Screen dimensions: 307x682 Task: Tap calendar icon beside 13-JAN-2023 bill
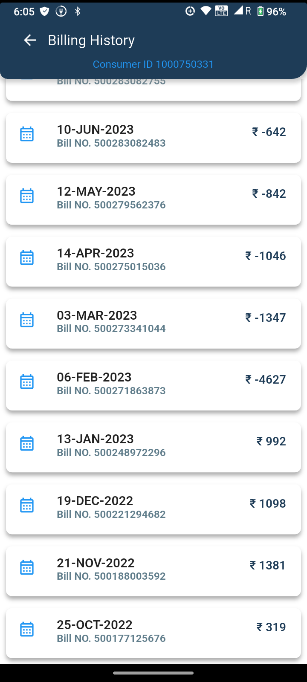pyautogui.click(x=27, y=443)
